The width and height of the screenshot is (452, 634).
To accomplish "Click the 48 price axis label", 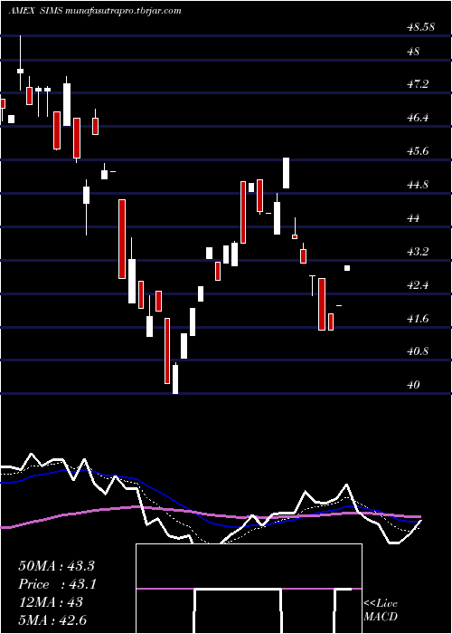I will [x=414, y=52].
